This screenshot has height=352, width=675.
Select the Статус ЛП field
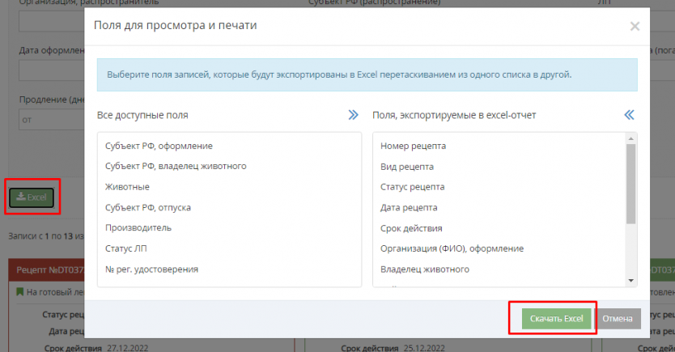[x=128, y=248]
